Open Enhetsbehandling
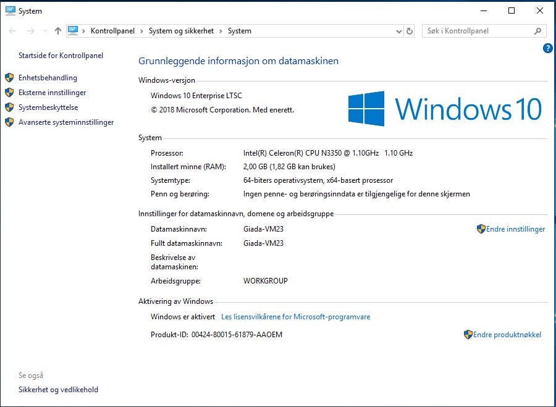Screen dimensions: 556x407 [x=48, y=78]
